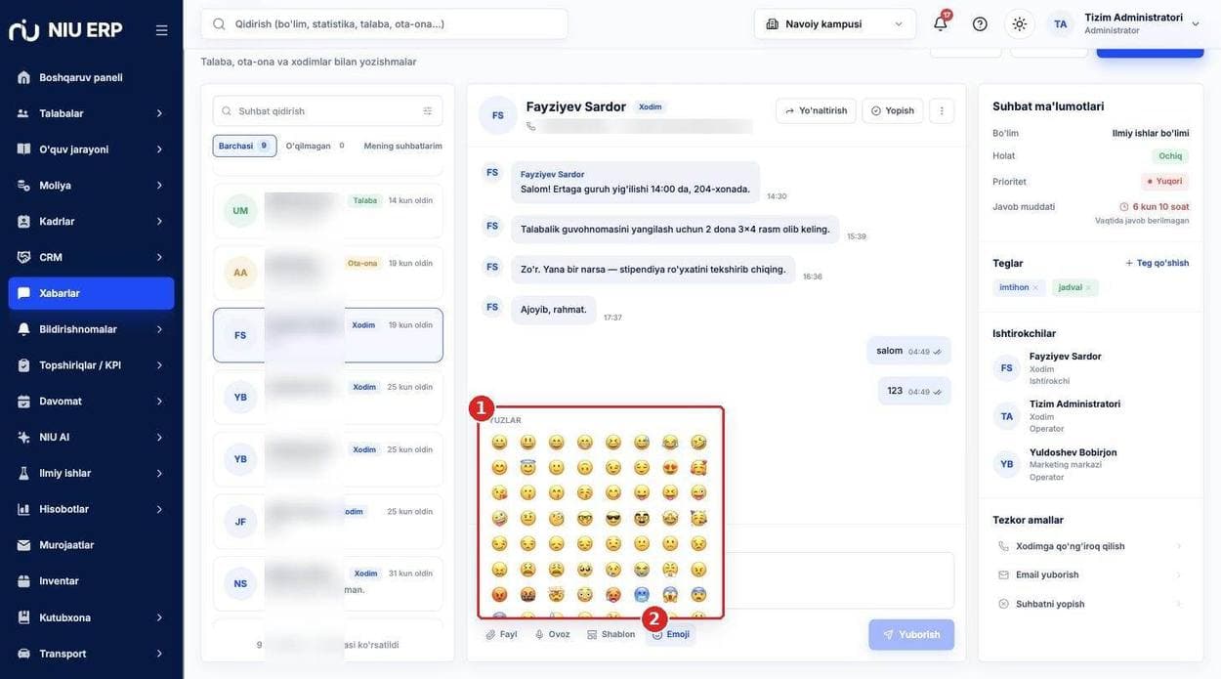This screenshot has height=679, width=1221.
Task: Insert the heart-eyes emoji
Action: tap(670, 467)
